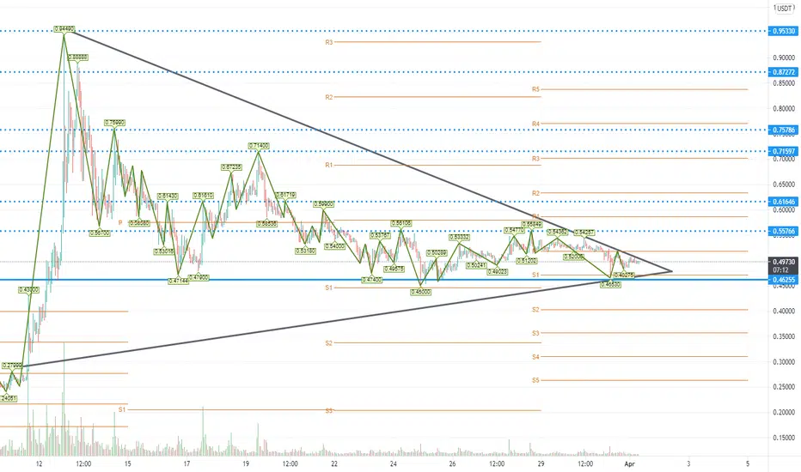Click the 0.30000 price axis value
The image size is (801, 472).
pos(784,362)
